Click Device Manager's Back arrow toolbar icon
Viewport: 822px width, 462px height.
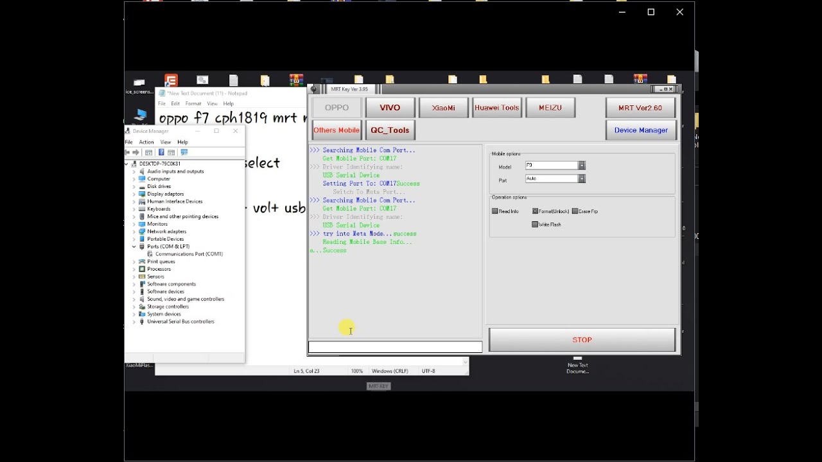click(x=127, y=152)
